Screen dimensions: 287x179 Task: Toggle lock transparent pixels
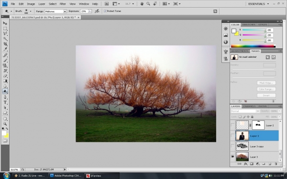pos(240,117)
